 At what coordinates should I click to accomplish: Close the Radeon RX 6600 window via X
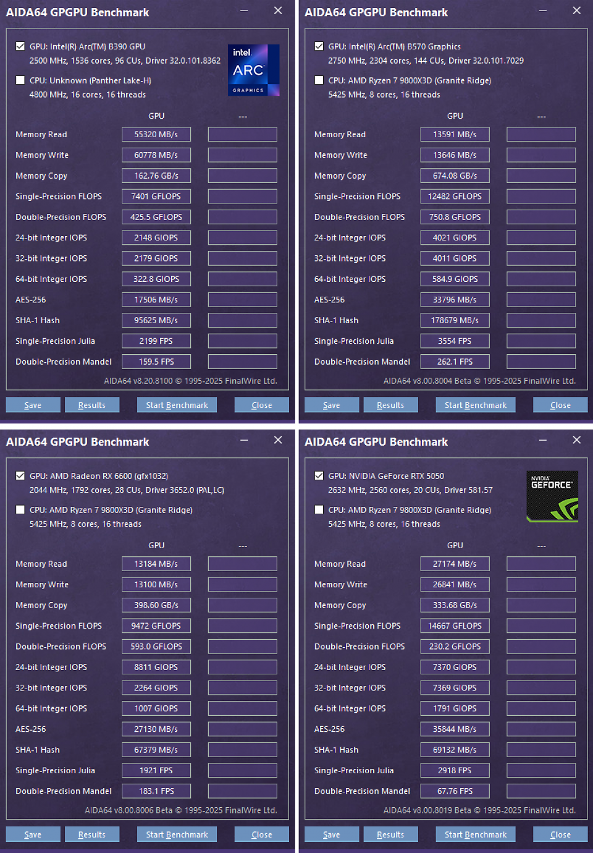pyautogui.click(x=278, y=440)
